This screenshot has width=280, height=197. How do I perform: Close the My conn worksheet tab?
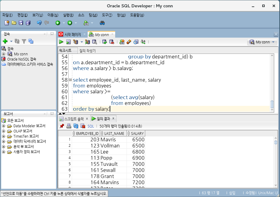[112, 34]
